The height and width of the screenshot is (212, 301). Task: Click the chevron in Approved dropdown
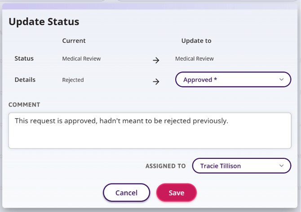[x=282, y=80]
